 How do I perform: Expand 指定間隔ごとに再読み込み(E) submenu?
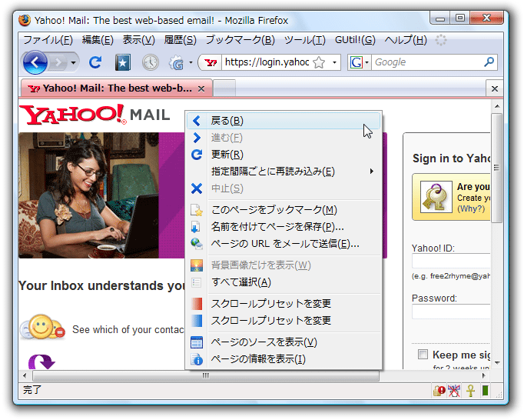pyautogui.click(x=284, y=172)
